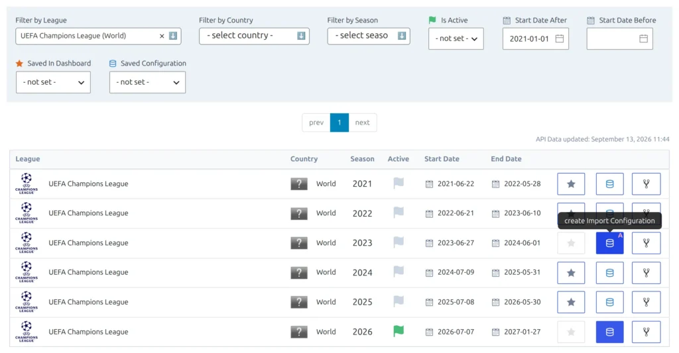Click start date 2021-06-22
Screen dimensions: 679x353
(456, 184)
